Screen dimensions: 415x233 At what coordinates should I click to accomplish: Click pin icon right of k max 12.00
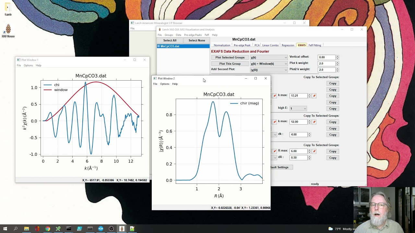coord(314,122)
